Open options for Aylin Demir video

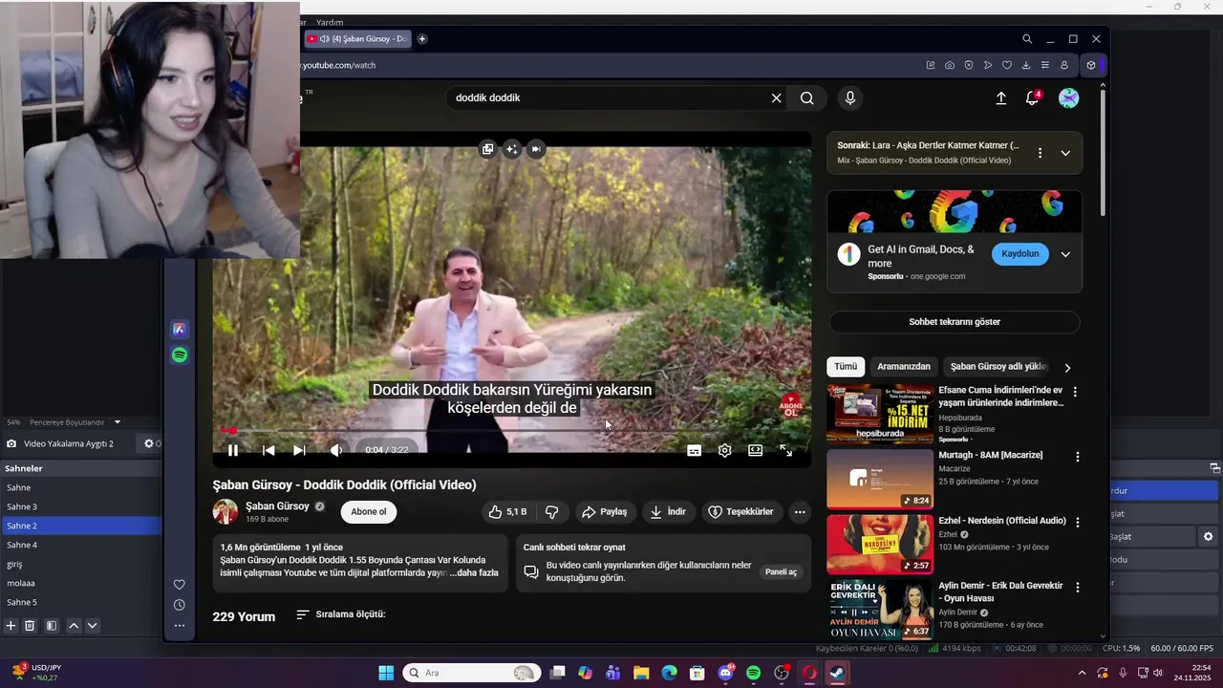tap(1077, 588)
